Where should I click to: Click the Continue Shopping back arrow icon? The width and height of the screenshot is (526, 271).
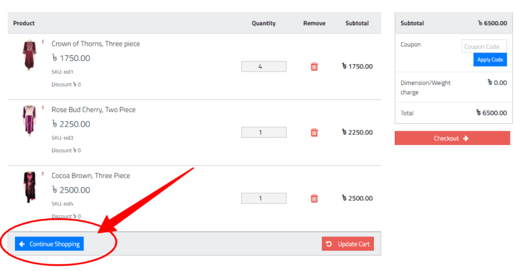tap(22, 244)
